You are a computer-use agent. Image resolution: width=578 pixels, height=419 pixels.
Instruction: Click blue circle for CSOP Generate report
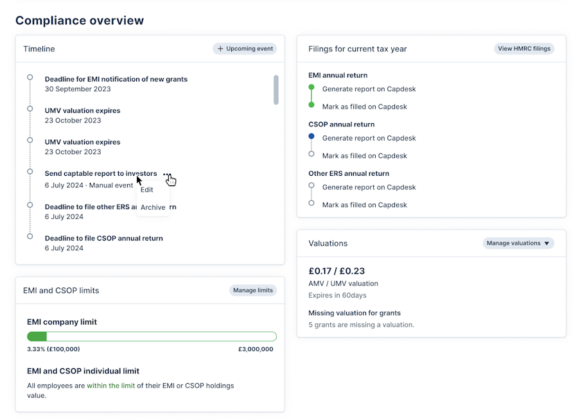[311, 137]
